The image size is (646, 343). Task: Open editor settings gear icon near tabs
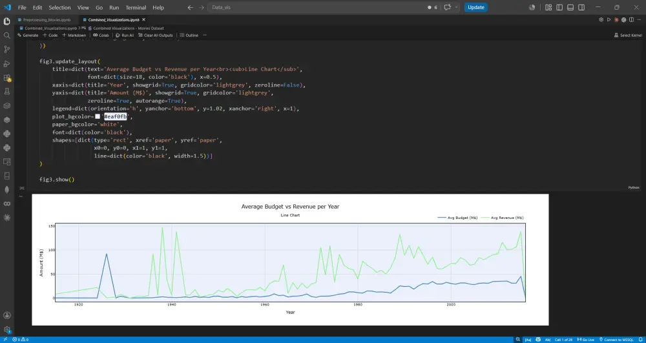(x=601, y=19)
